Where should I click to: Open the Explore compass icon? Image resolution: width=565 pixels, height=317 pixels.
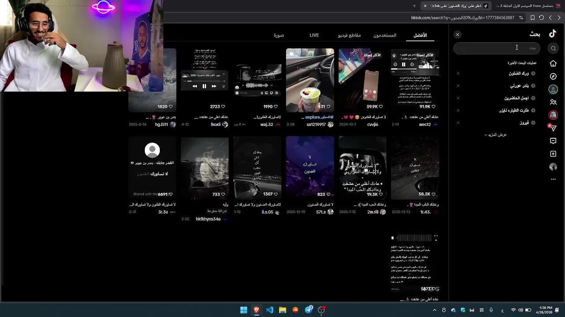(553, 76)
